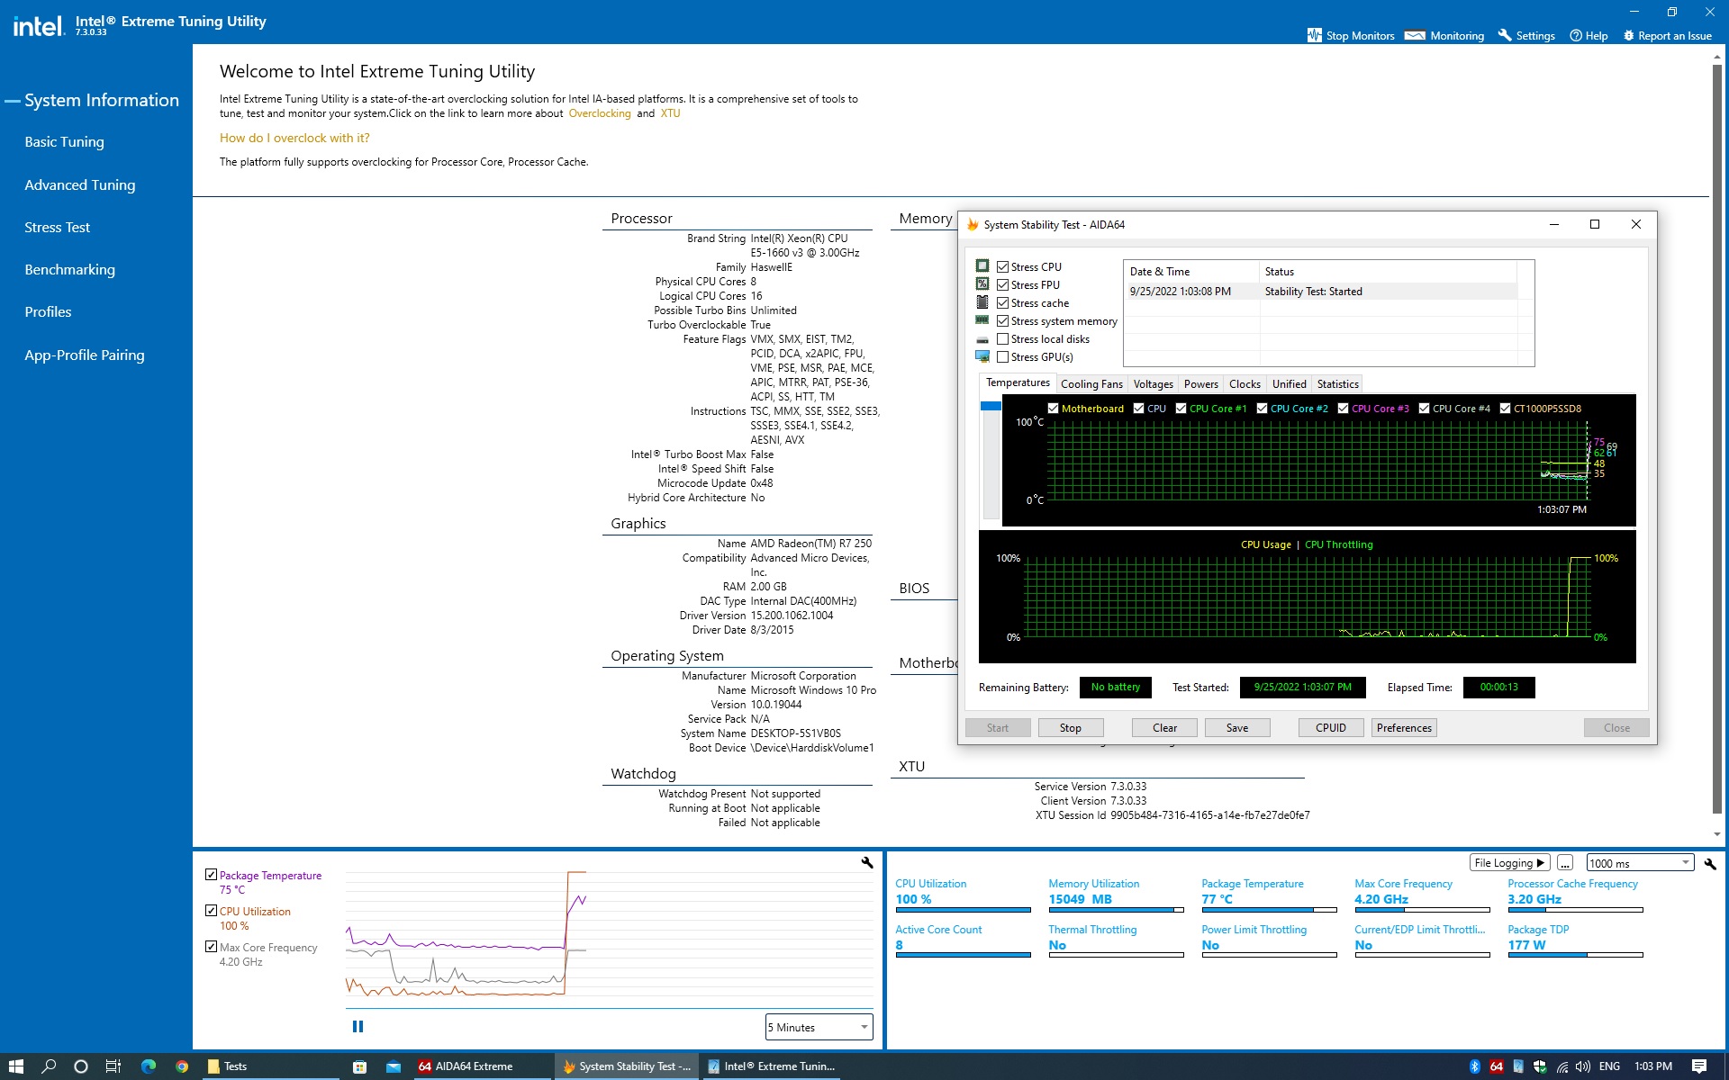Image resolution: width=1729 pixels, height=1080 pixels.
Task: Click the Help question mark icon
Action: [x=1575, y=35]
